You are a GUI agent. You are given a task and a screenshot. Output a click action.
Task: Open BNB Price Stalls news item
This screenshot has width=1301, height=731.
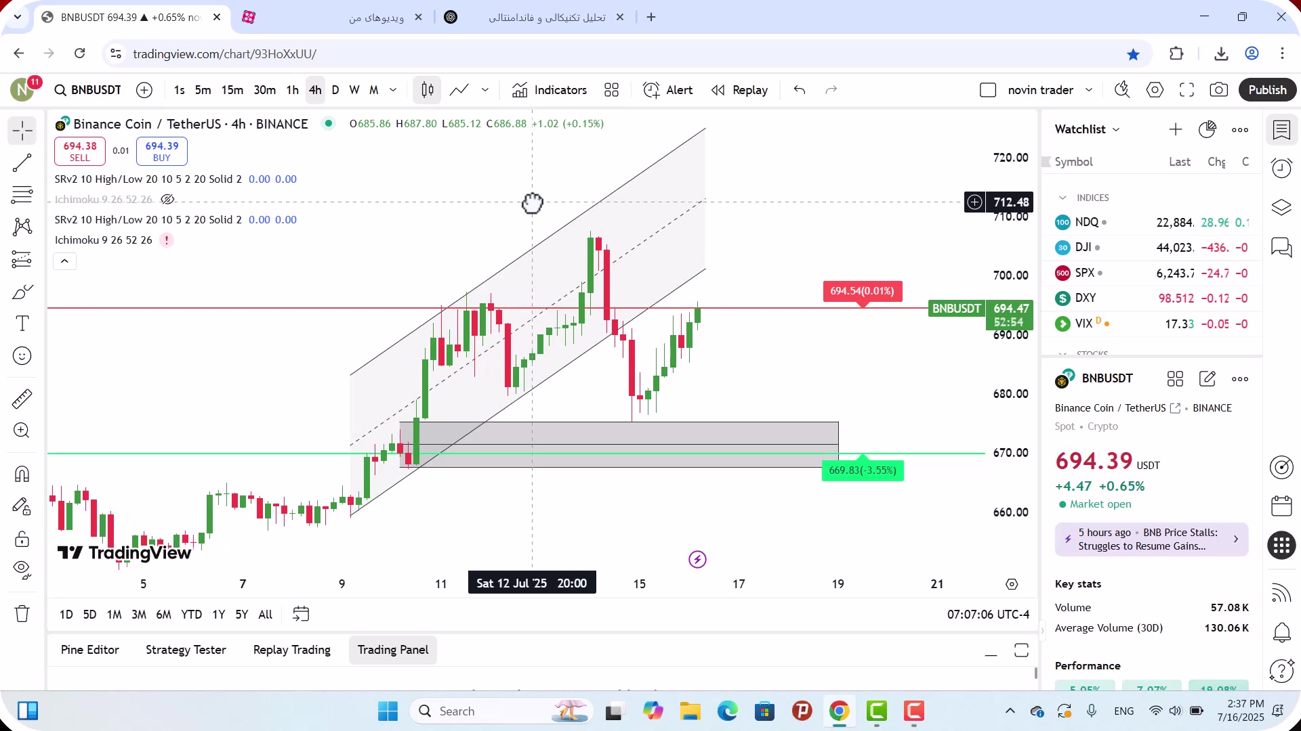(1151, 539)
